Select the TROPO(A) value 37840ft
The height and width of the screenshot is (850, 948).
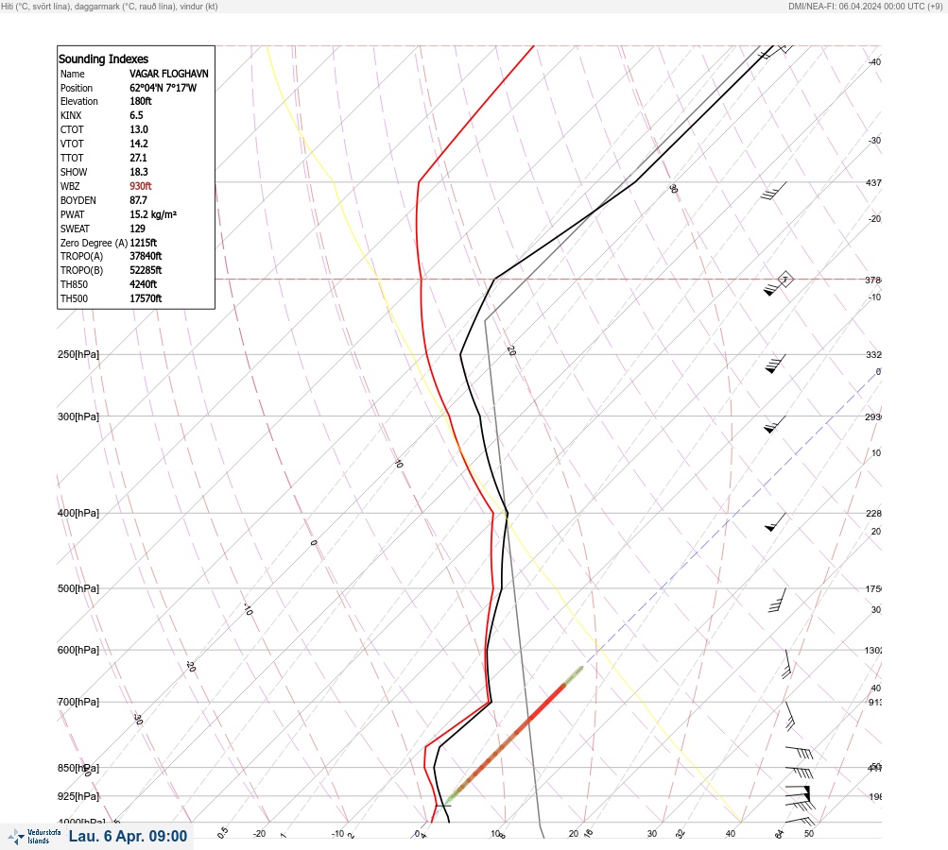coord(146,256)
